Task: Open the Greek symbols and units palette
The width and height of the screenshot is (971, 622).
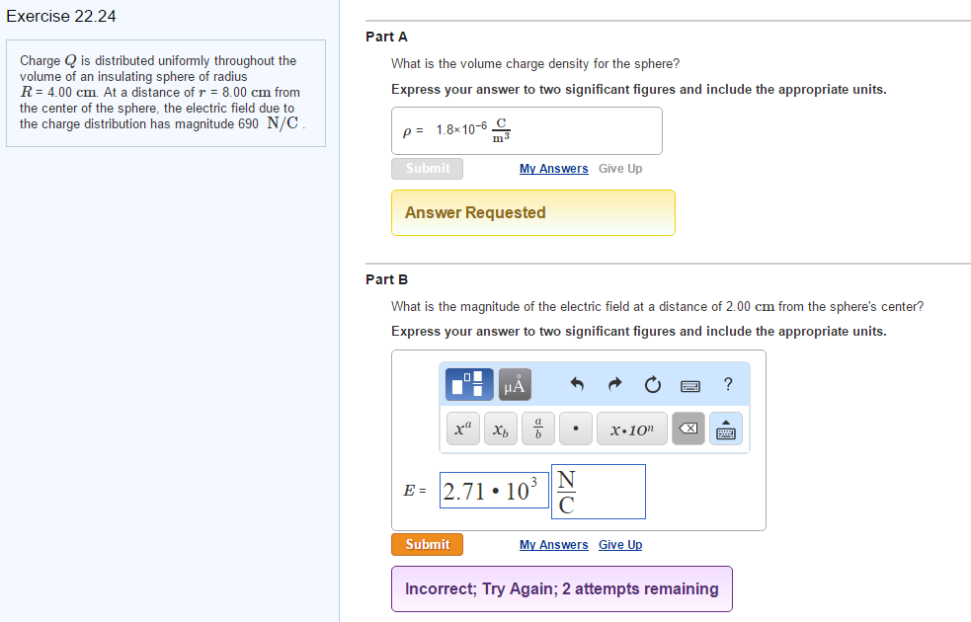Action: pos(515,384)
